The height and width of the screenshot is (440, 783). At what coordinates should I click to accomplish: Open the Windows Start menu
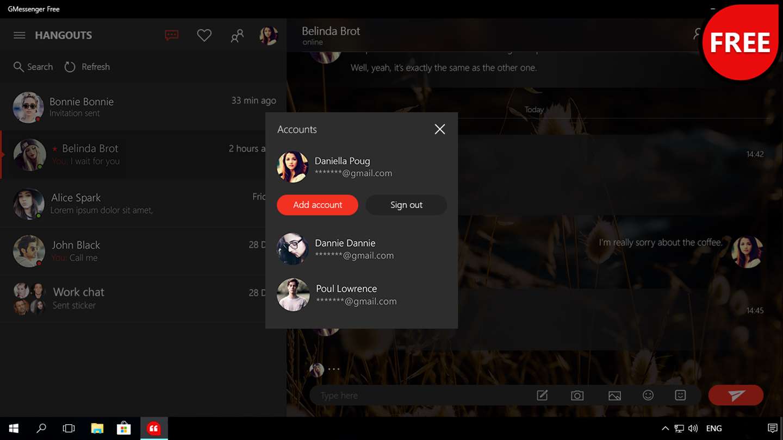(14, 429)
